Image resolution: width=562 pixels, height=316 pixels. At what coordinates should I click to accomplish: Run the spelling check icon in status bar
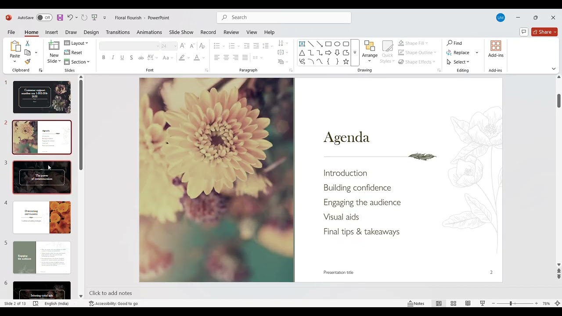click(36, 303)
